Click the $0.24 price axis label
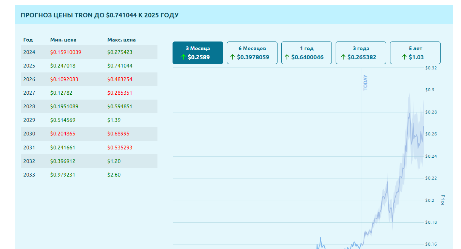This screenshot has height=249, width=461. click(431, 156)
